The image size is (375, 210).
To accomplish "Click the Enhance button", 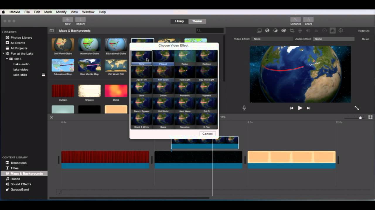I will pyautogui.click(x=296, y=21).
